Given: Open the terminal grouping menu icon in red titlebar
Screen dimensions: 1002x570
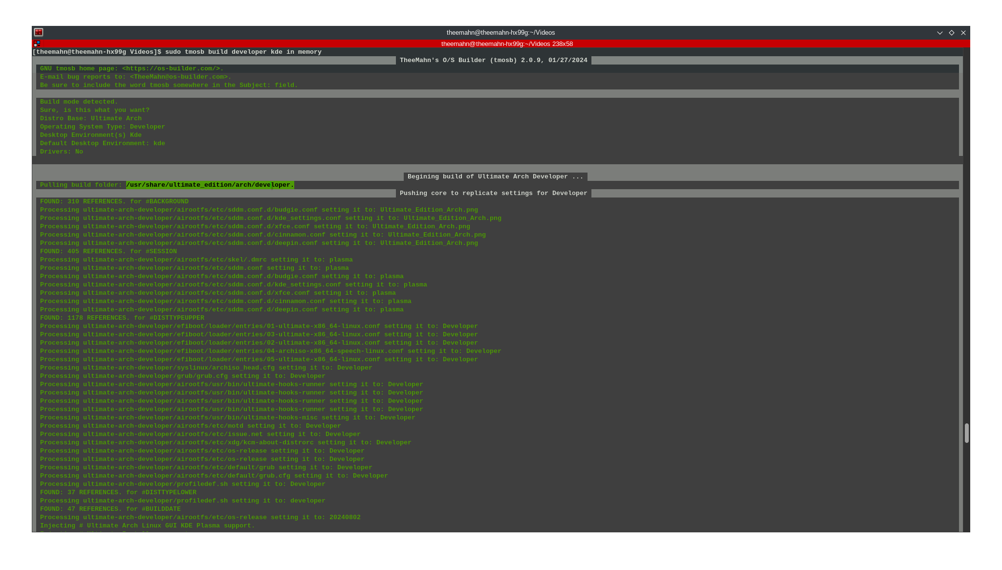Looking at the screenshot, I should [x=37, y=44].
